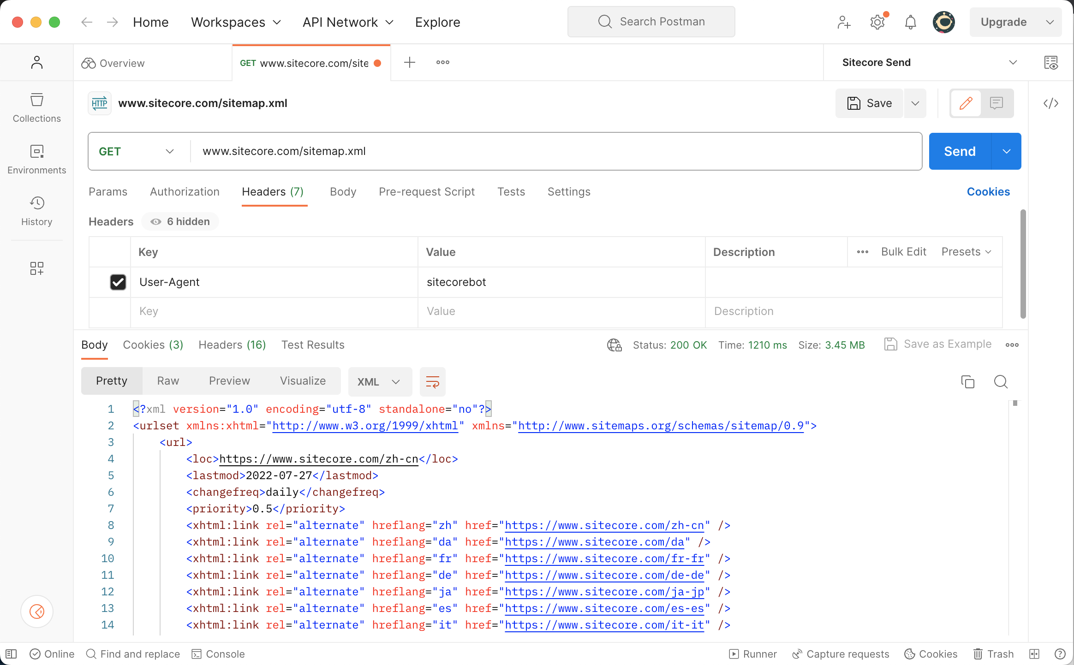Image resolution: width=1074 pixels, height=665 pixels.
Task: Click the Search Postman field
Action: coord(651,22)
